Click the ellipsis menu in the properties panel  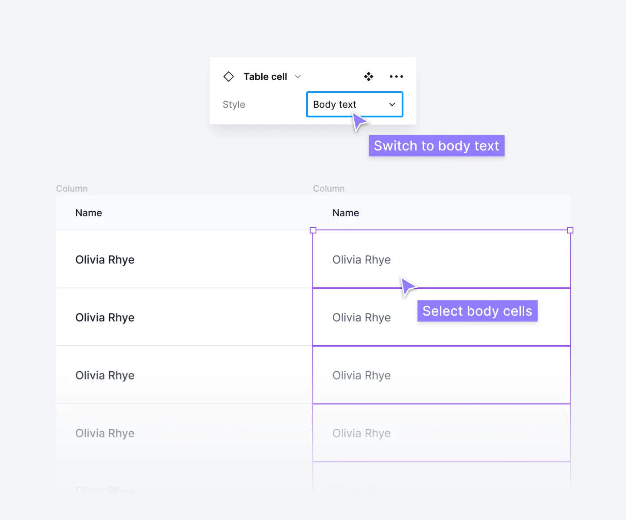pyautogui.click(x=396, y=77)
